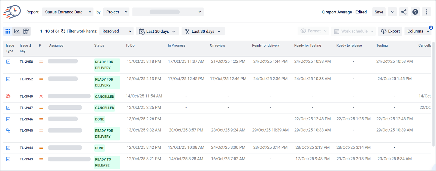436x171 pixels.
Task: Expand the Resolved filter dropdown
Action: click(117, 31)
